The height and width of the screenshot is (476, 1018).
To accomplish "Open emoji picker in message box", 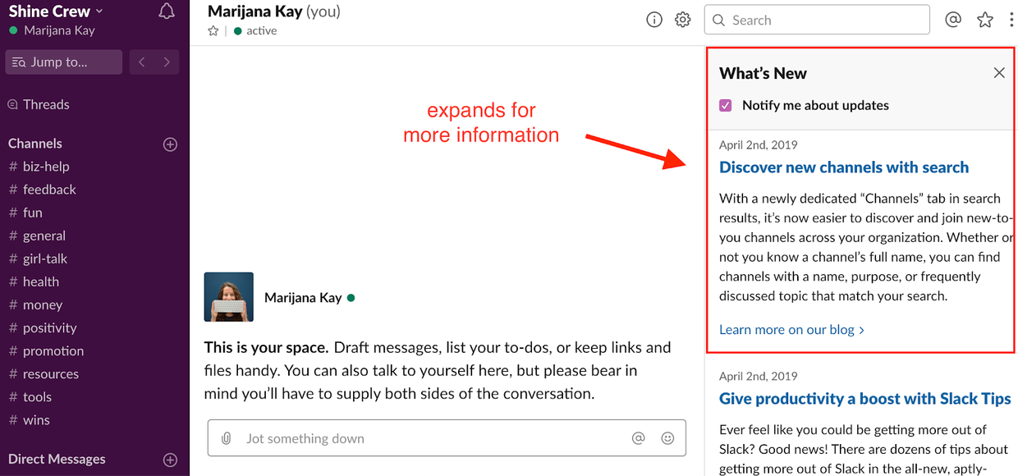I will click(667, 438).
